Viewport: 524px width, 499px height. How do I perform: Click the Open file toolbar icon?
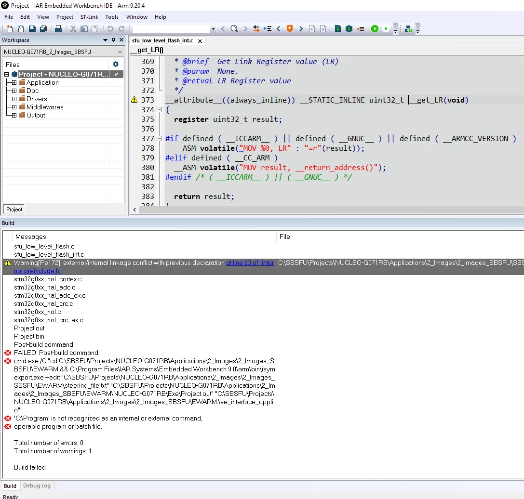point(21,29)
